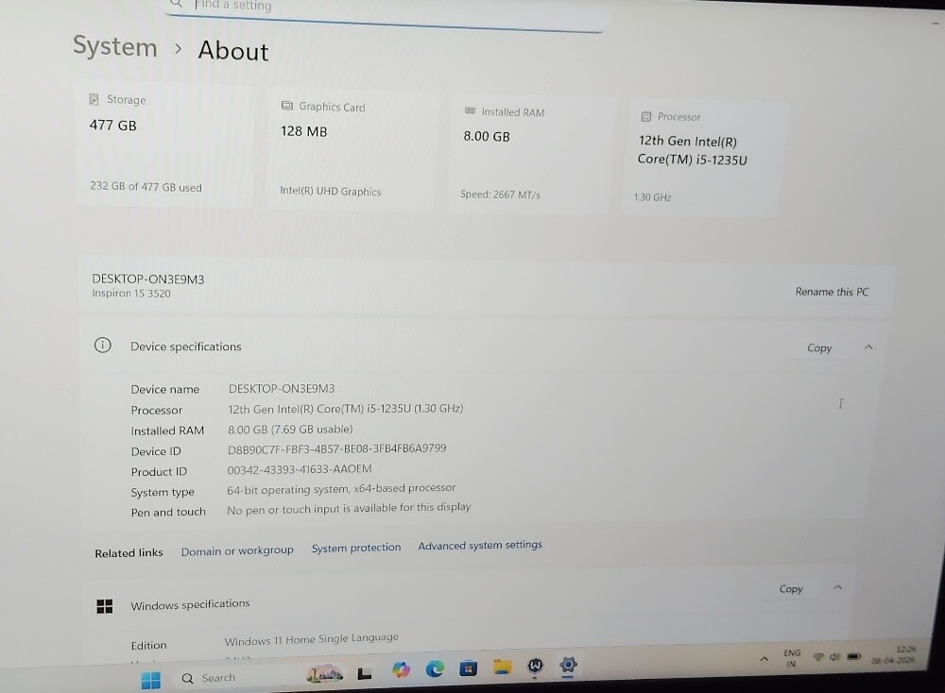Select 'Speed: 2667 MT/s' text
Screen dimensions: 945x693
[500, 194]
